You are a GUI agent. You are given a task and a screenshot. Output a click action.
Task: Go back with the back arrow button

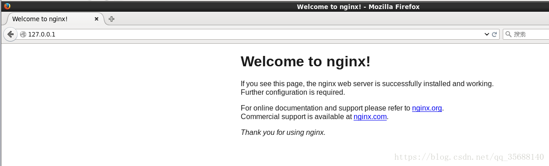click(10, 34)
